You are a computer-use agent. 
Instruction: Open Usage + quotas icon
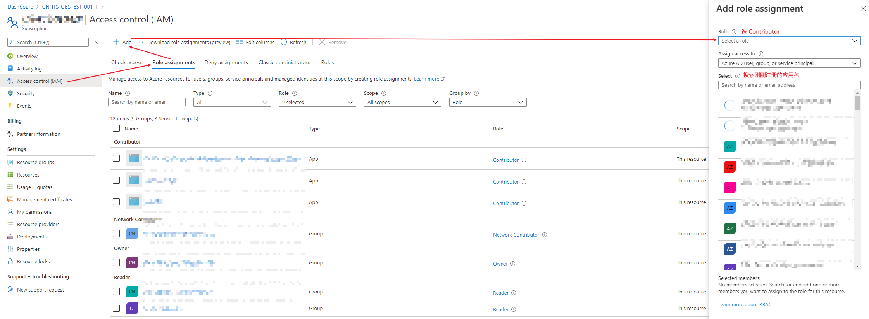[10, 187]
